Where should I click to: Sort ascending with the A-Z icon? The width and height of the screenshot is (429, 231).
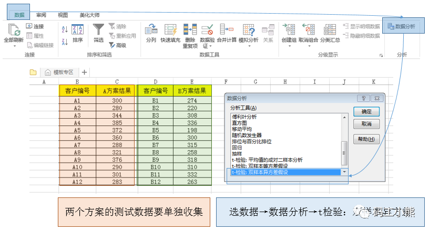pyautogui.click(x=65, y=29)
